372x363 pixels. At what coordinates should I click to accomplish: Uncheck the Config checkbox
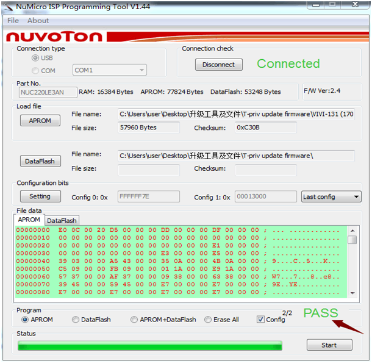coord(260,320)
